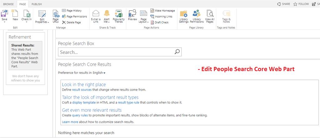This screenshot has height=138, width=320.
Task: Click the E-mail a Link icon
Action: [96, 14]
